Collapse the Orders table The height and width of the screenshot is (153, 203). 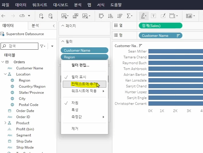(3, 62)
